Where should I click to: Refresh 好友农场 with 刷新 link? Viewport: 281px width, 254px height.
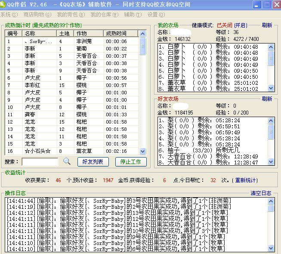click(x=267, y=99)
